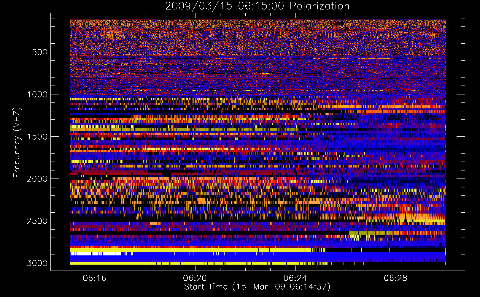Click the 1000 frequency tick label

pos(37,94)
